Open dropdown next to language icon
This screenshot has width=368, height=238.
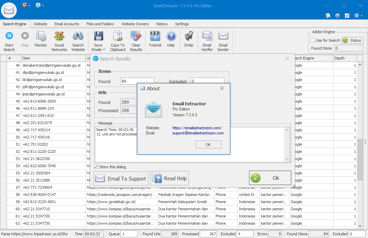(x=29, y=5)
